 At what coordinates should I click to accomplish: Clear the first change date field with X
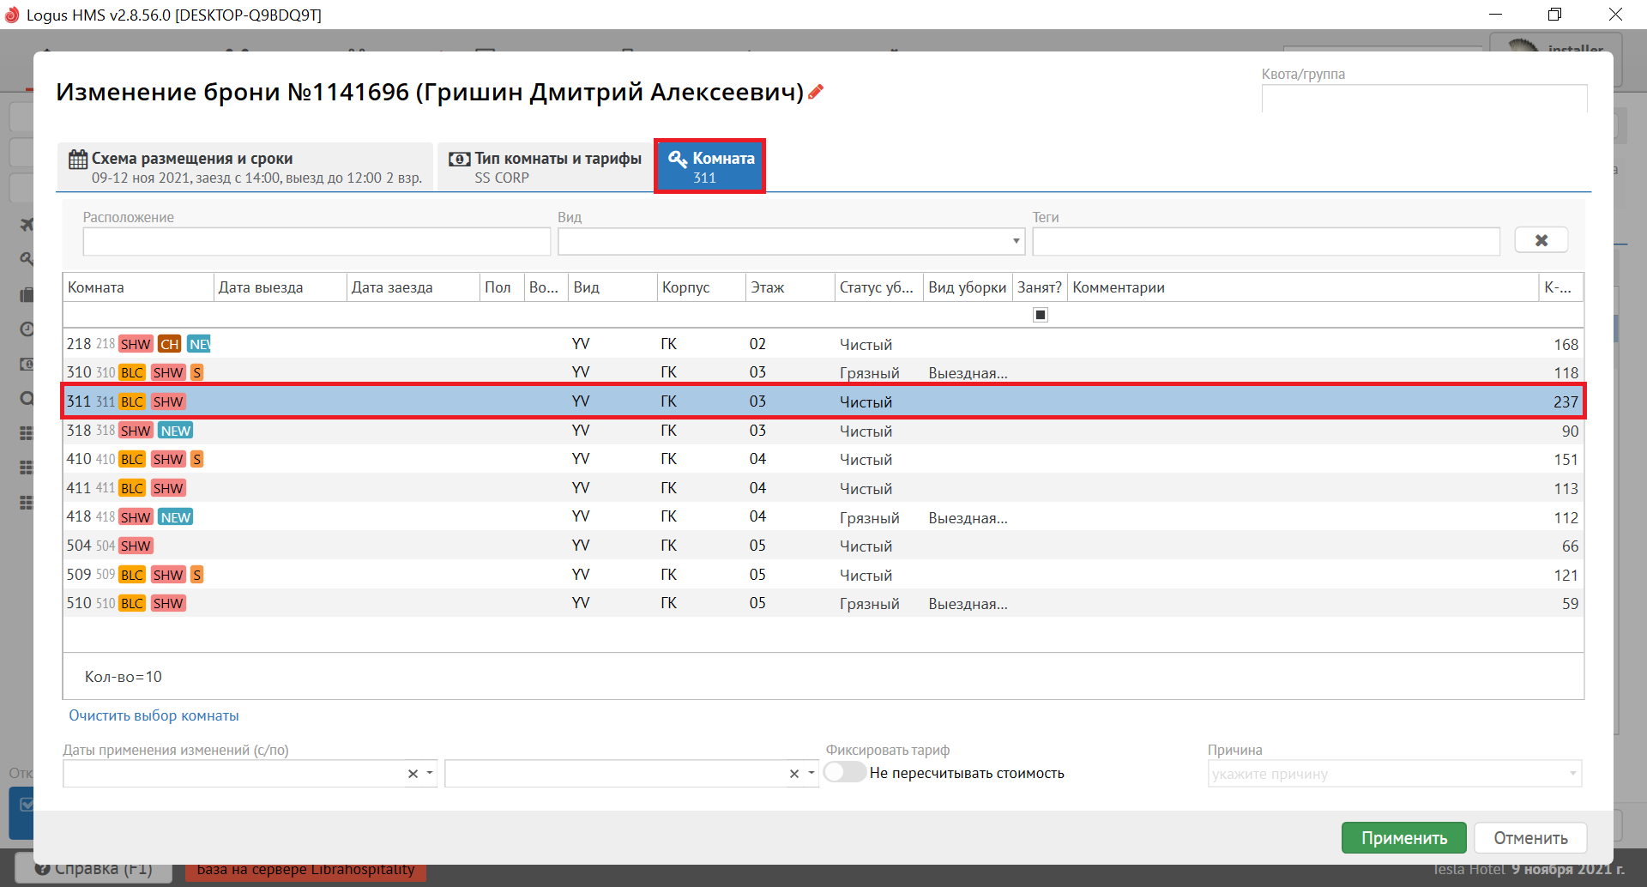click(413, 774)
